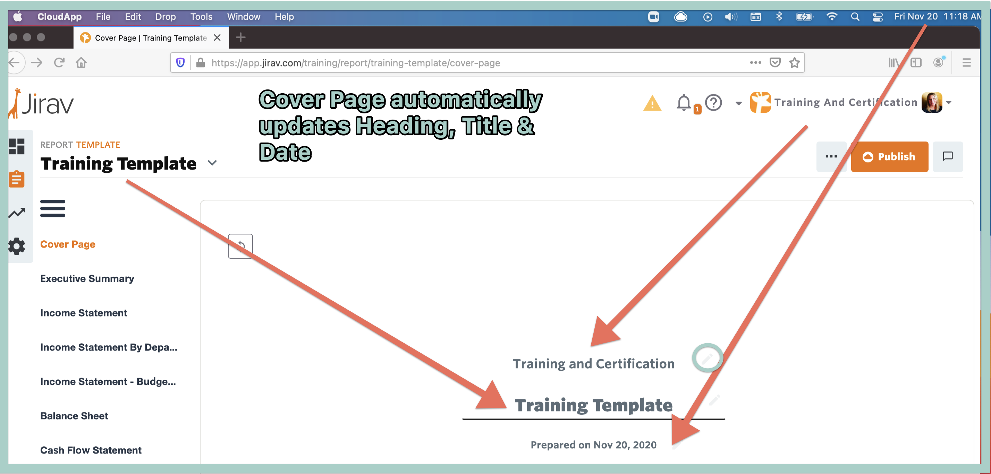The height and width of the screenshot is (474, 991).
Task: Open the File menu
Action: click(103, 17)
